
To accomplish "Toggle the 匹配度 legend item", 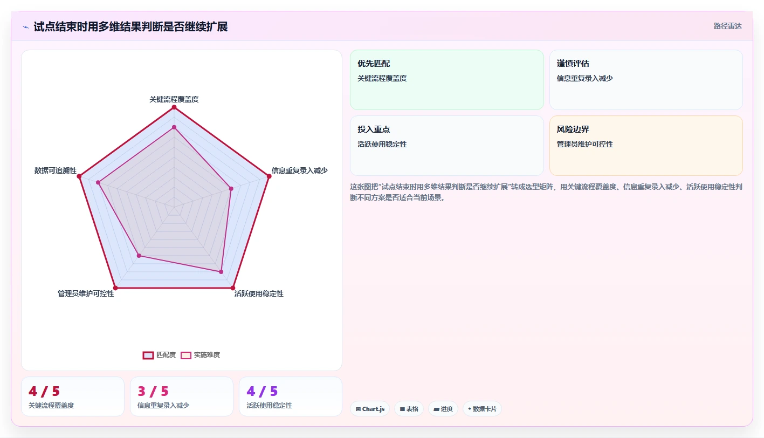I will pyautogui.click(x=159, y=355).
